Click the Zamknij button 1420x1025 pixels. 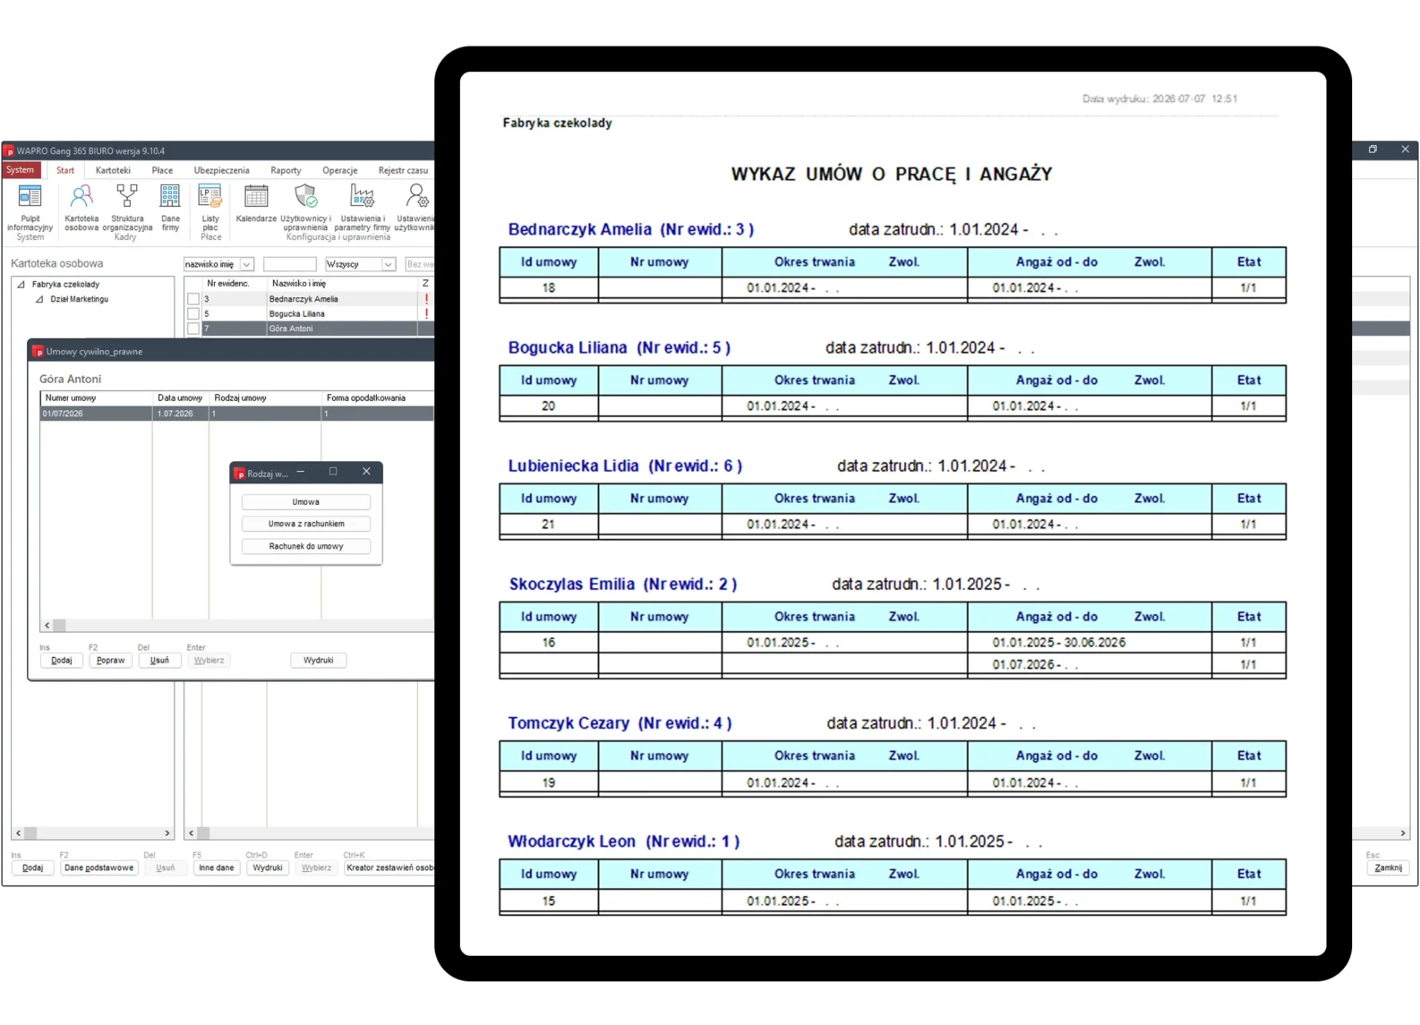[x=1389, y=868]
